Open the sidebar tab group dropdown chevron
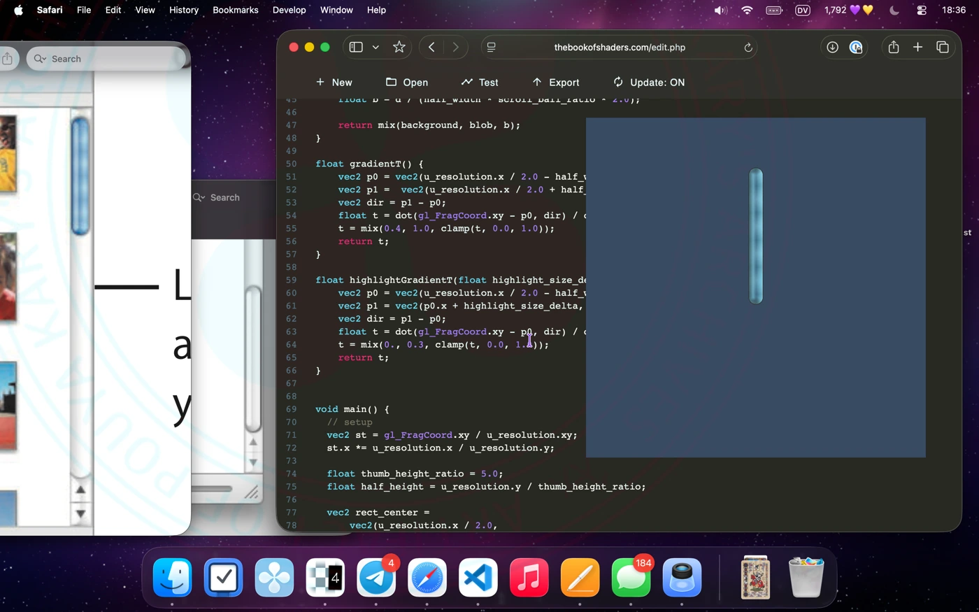The image size is (979, 612). 376,48
